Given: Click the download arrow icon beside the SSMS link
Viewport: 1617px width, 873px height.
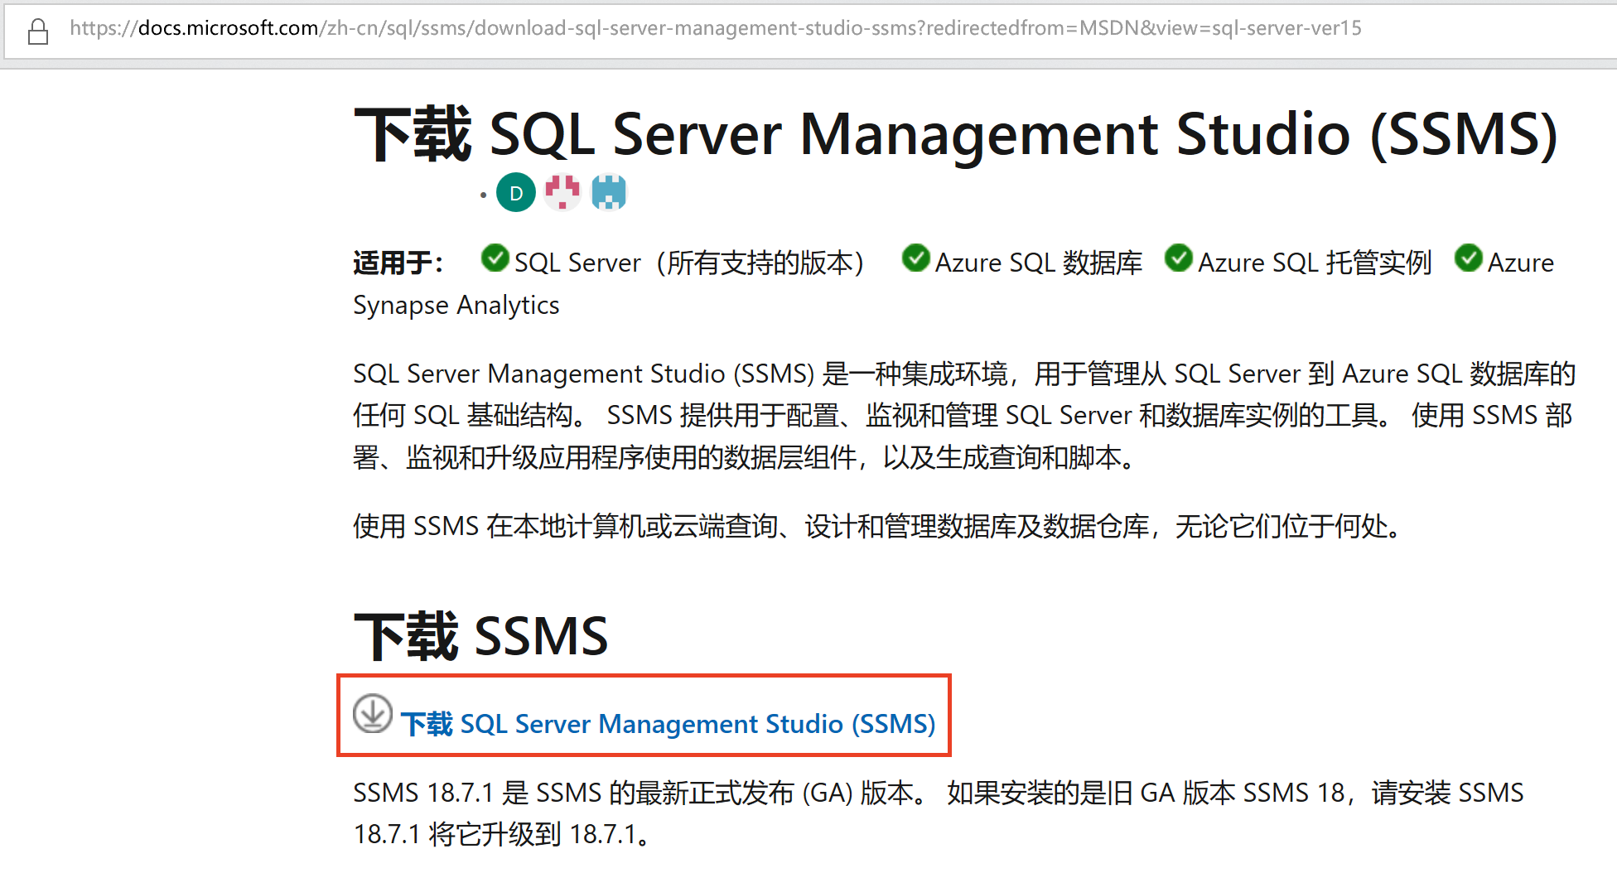Looking at the screenshot, I should (373, 714).
